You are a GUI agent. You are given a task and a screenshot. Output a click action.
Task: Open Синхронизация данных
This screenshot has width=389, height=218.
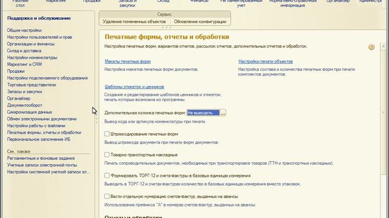point(30,112)
